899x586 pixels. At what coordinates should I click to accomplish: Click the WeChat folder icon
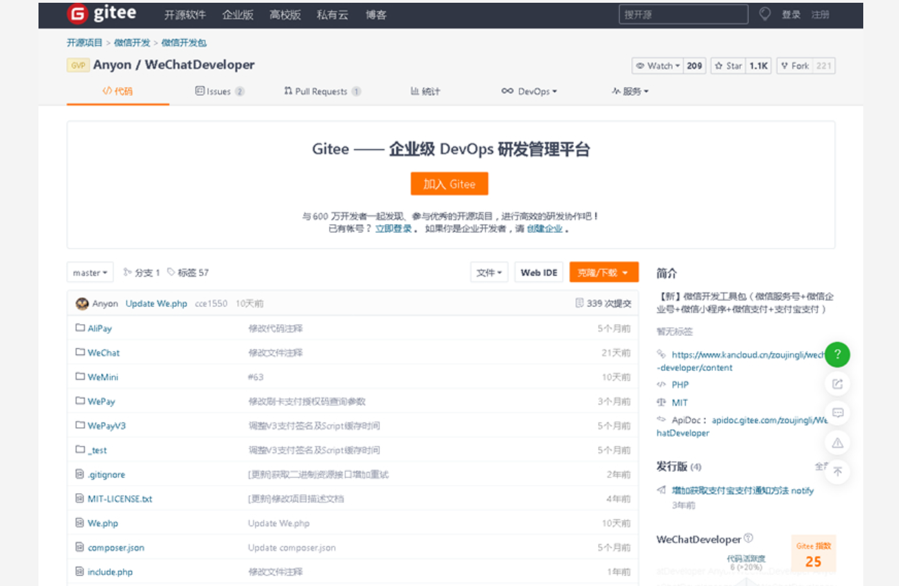[80, 352]
